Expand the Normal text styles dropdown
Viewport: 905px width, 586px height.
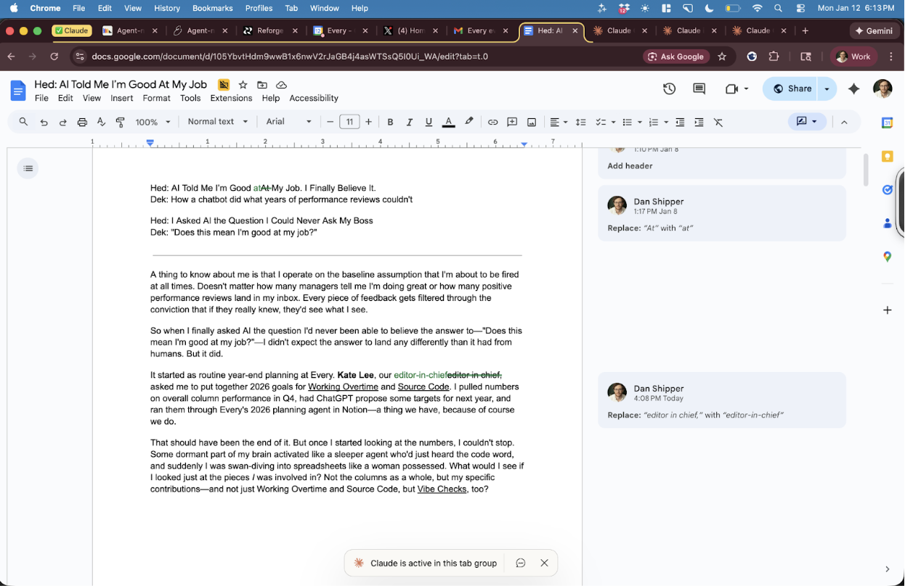(216, 122)
